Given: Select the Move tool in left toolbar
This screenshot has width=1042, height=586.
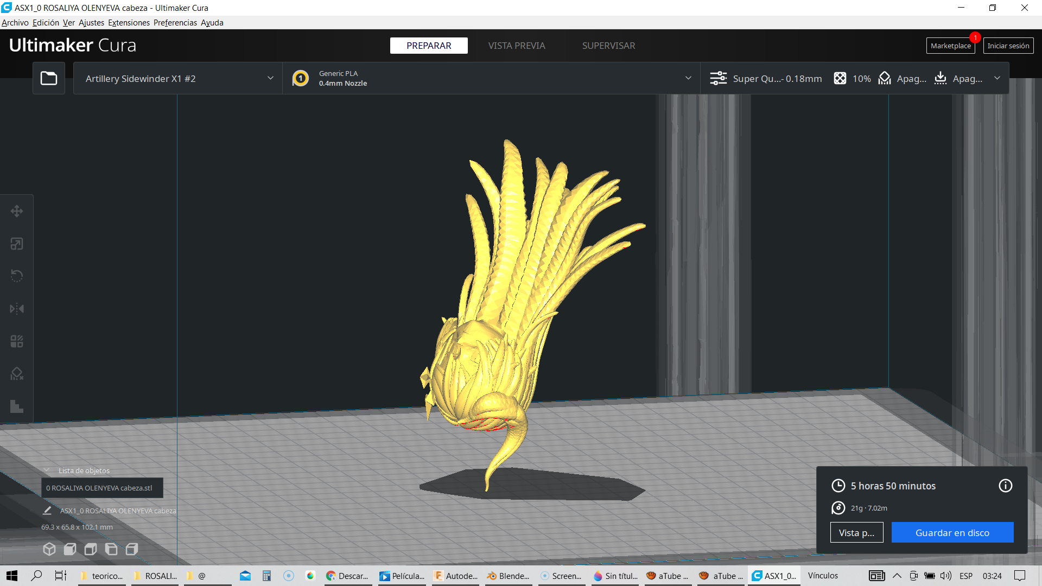Looking at the screenshot, I should point(17,211).
